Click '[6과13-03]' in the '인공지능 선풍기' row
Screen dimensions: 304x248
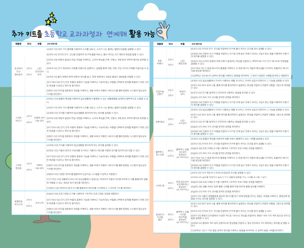click(223, 93)
